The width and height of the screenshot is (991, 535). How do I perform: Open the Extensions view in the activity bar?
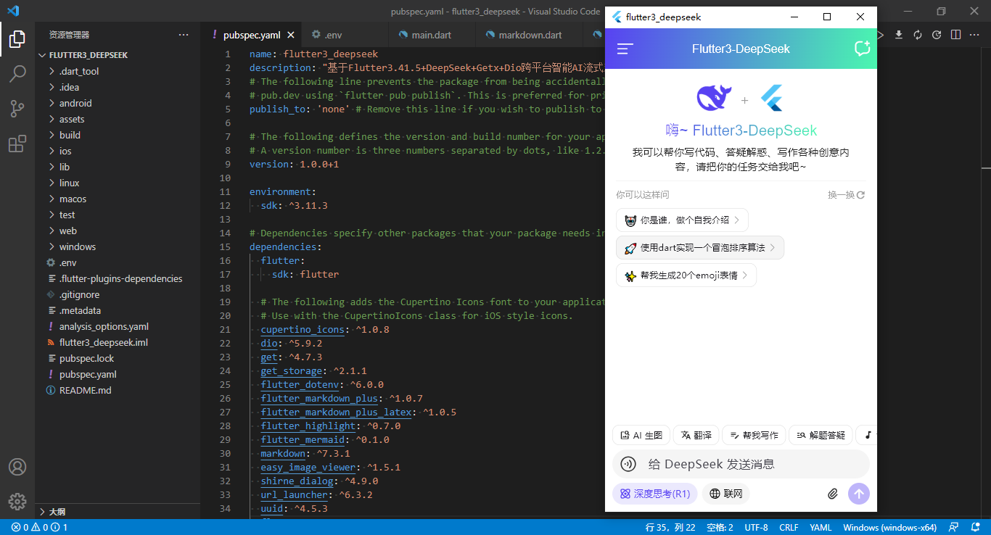(x=17, y=144)
